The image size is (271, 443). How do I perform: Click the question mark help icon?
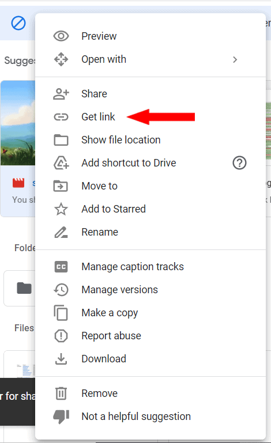pos(239,163)
